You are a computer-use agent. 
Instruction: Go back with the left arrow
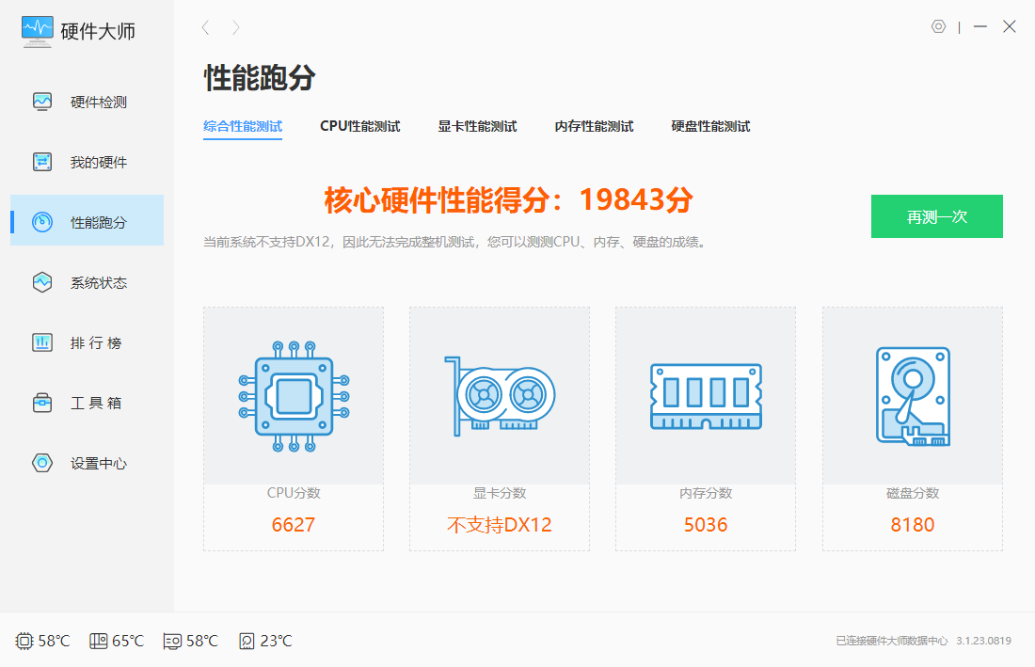click(205, 28)
